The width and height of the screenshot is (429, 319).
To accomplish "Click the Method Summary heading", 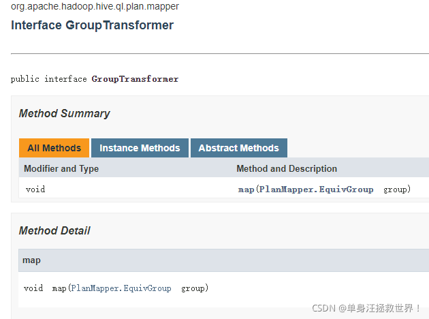I will pyautogui.click(x=64, y=113).
